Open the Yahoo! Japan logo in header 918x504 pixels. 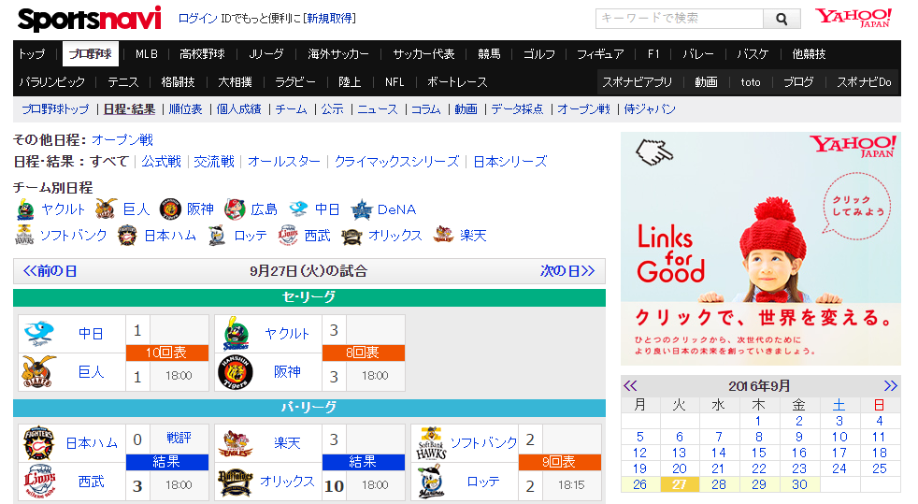click(x=854, y=18)
